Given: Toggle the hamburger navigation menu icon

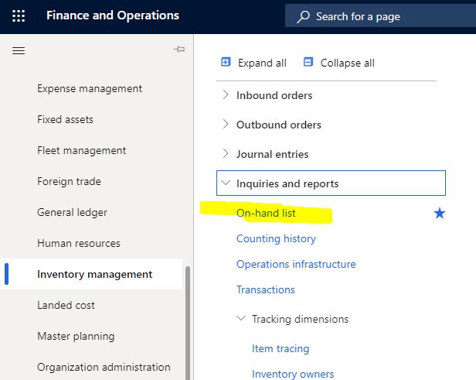Looking at the screenshot, I should point(19,50).
